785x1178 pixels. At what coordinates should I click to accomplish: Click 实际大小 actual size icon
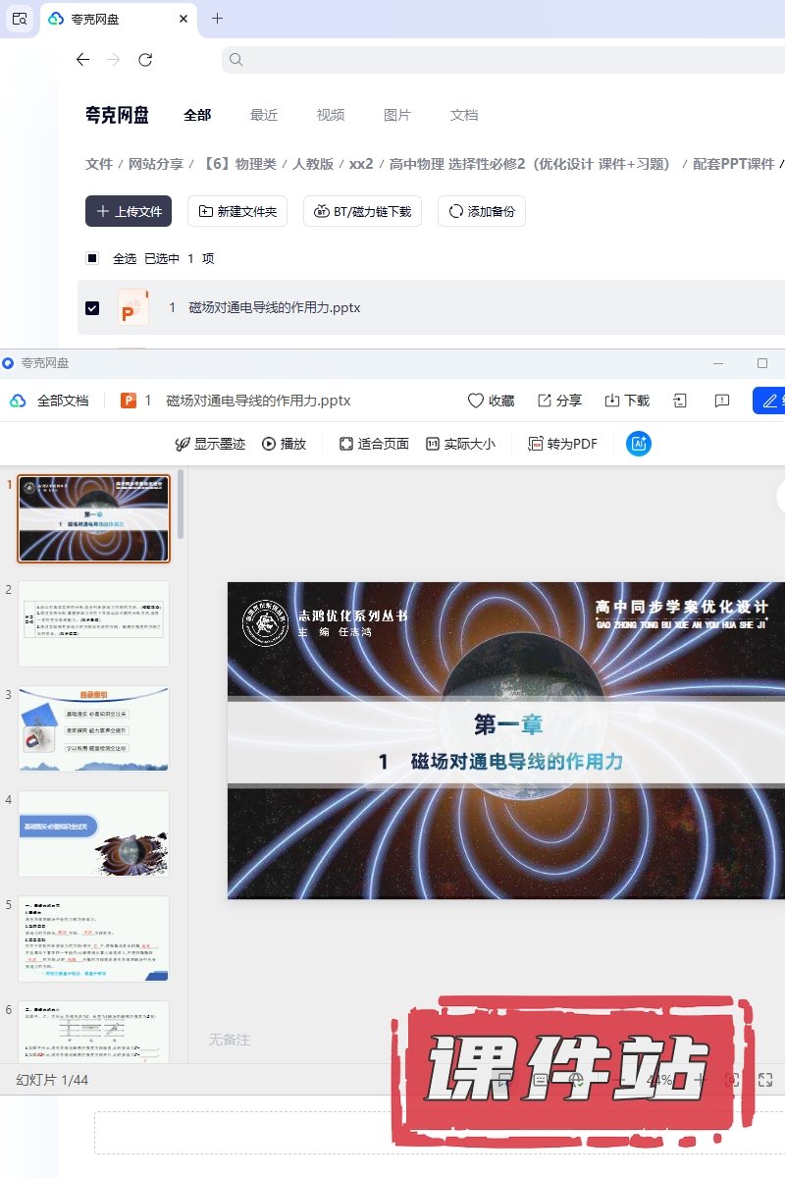[433, 444]
